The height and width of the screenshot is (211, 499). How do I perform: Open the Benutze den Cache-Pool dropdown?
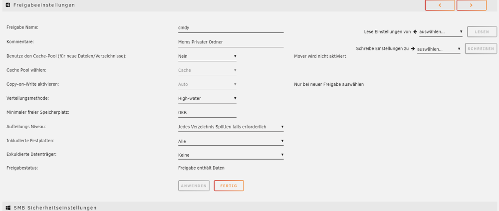point(207,56)
